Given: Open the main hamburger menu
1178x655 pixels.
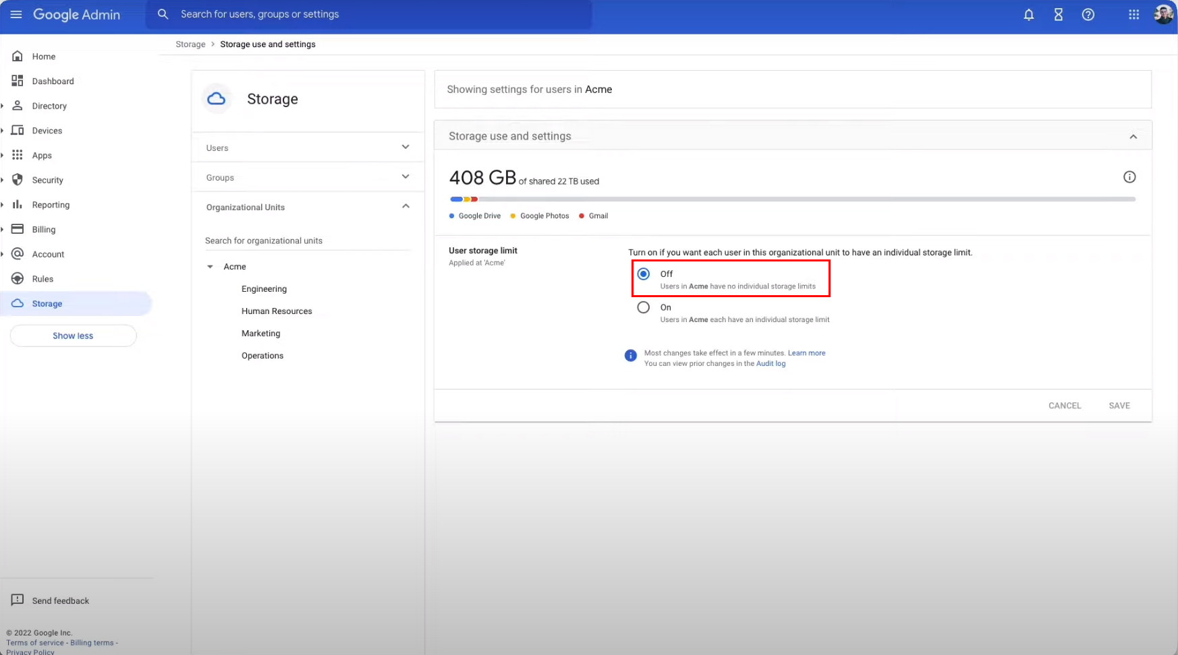Looking at the screenshot, I should tap(16, 14).
